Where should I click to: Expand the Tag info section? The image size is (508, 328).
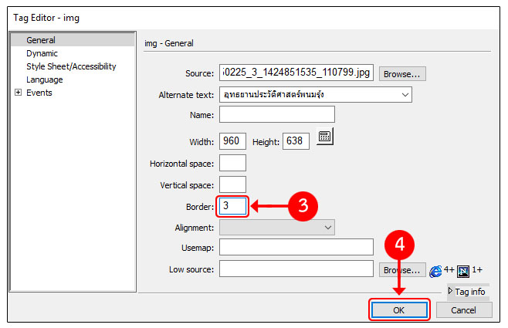coord(467,292)
